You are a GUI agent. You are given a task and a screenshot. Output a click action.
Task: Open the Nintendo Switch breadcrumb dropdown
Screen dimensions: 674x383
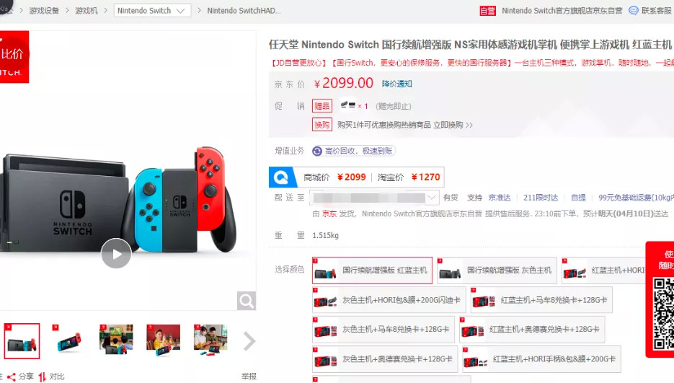(152, 11)
